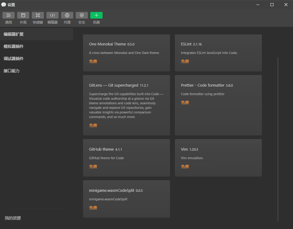Click the extensions list vertical scrollbar
Image resolution: width=293 pixels, height=229 pixels.
click(x=278, y=139)
